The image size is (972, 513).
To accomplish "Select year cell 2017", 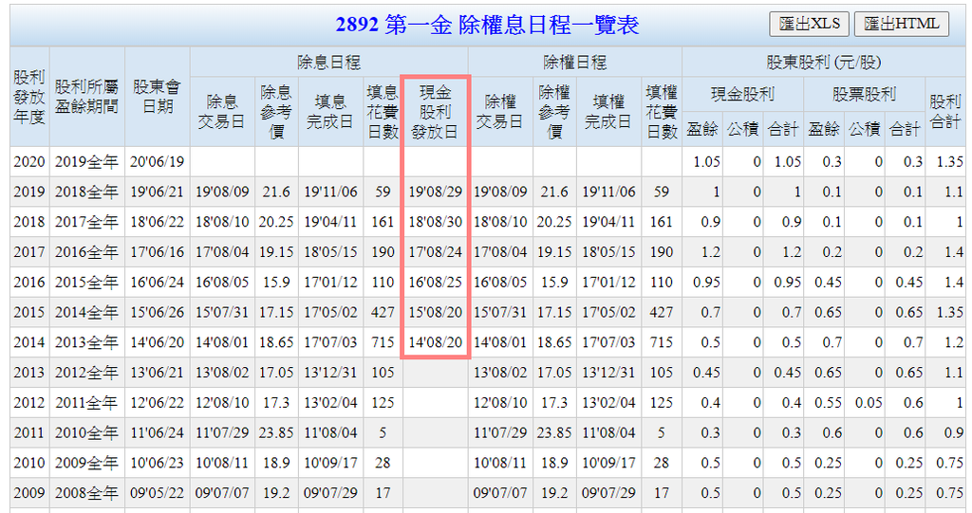I will (29, 252).
